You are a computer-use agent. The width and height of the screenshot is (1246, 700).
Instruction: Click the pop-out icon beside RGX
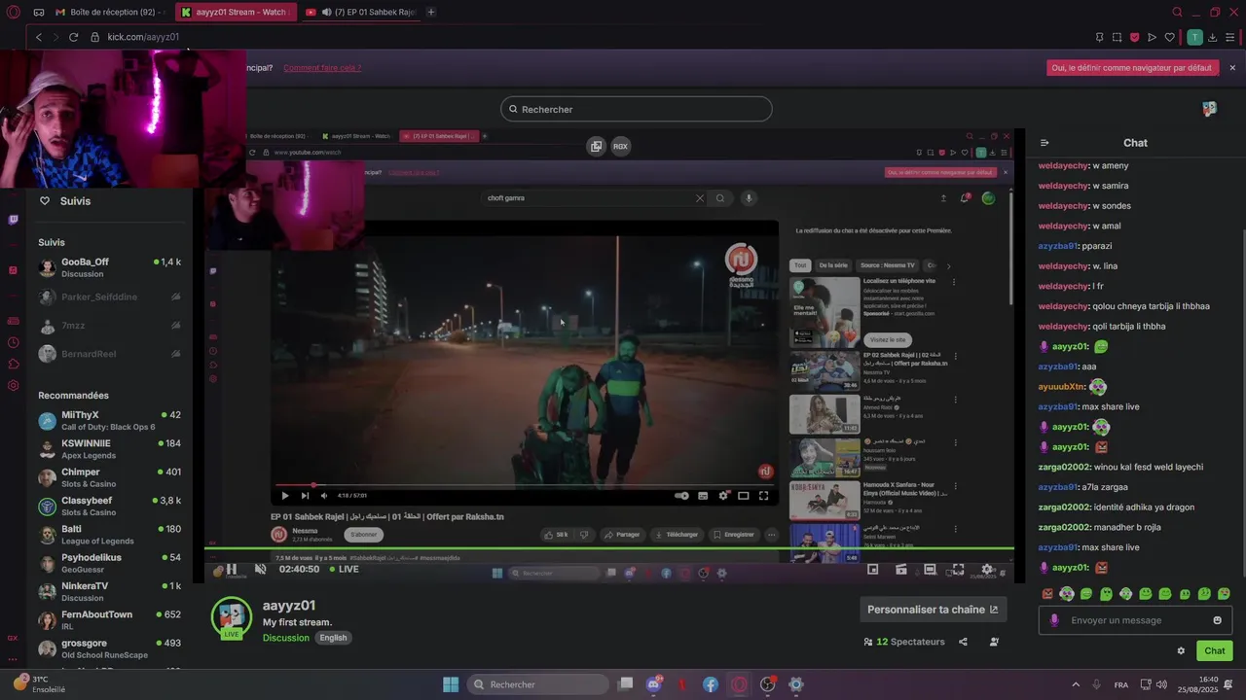[596, 146]
